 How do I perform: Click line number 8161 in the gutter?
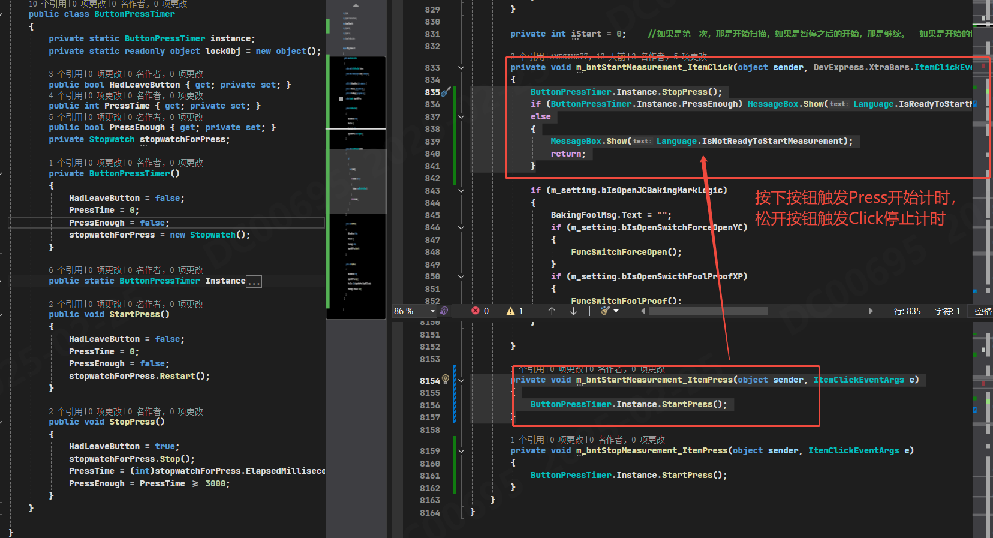[430, 476]
